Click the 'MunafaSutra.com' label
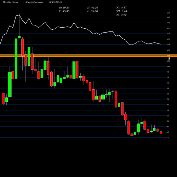The width and height of the screenshot is (177, 177). 34,2
